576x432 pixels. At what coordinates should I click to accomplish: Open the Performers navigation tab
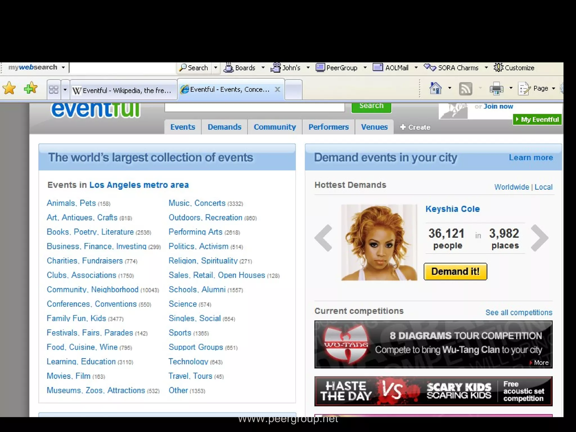coord(328,127)
